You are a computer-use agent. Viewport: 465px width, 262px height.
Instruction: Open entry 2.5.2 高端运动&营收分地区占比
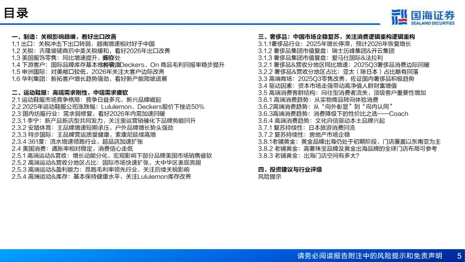pyautogui.click(x=106, y=162)
